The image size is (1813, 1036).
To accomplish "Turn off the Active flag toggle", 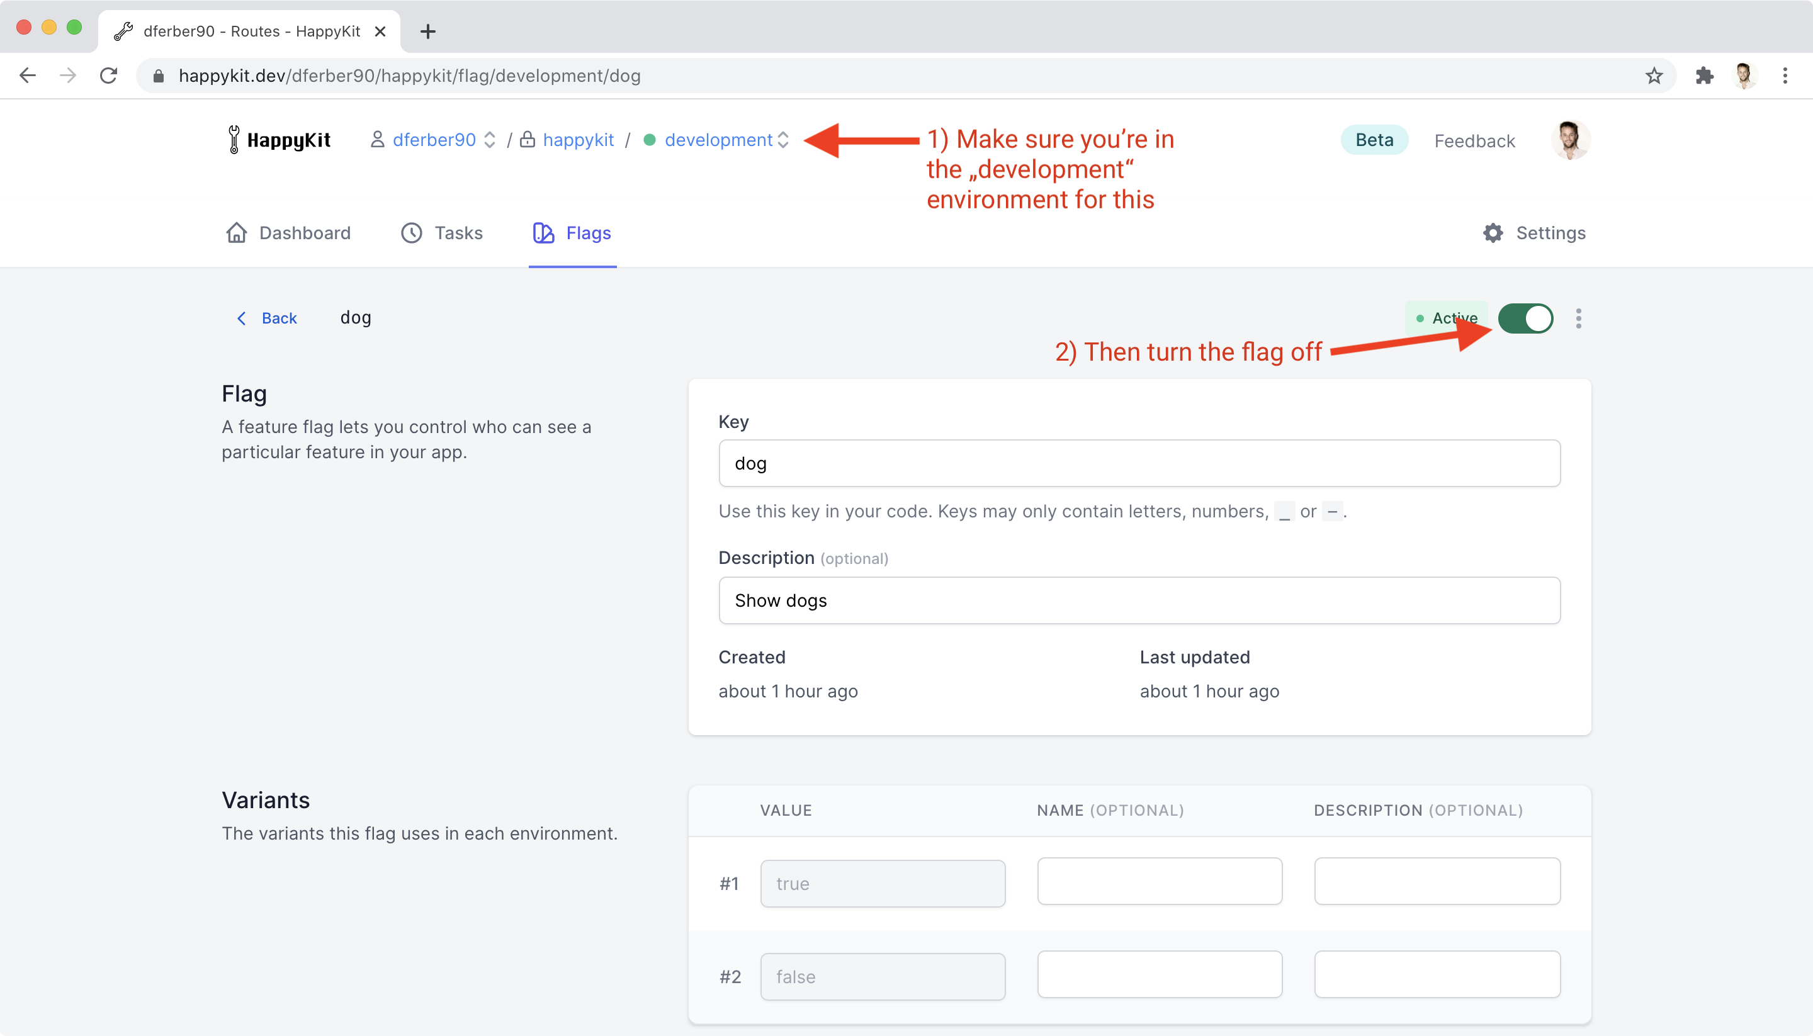I will (x=1525, y=318).
